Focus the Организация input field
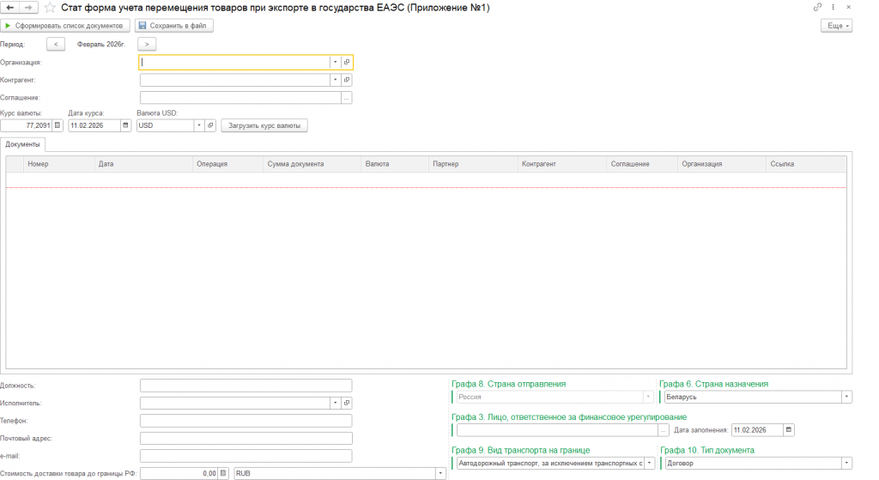The image size is (879, 480). click(235, 62)
